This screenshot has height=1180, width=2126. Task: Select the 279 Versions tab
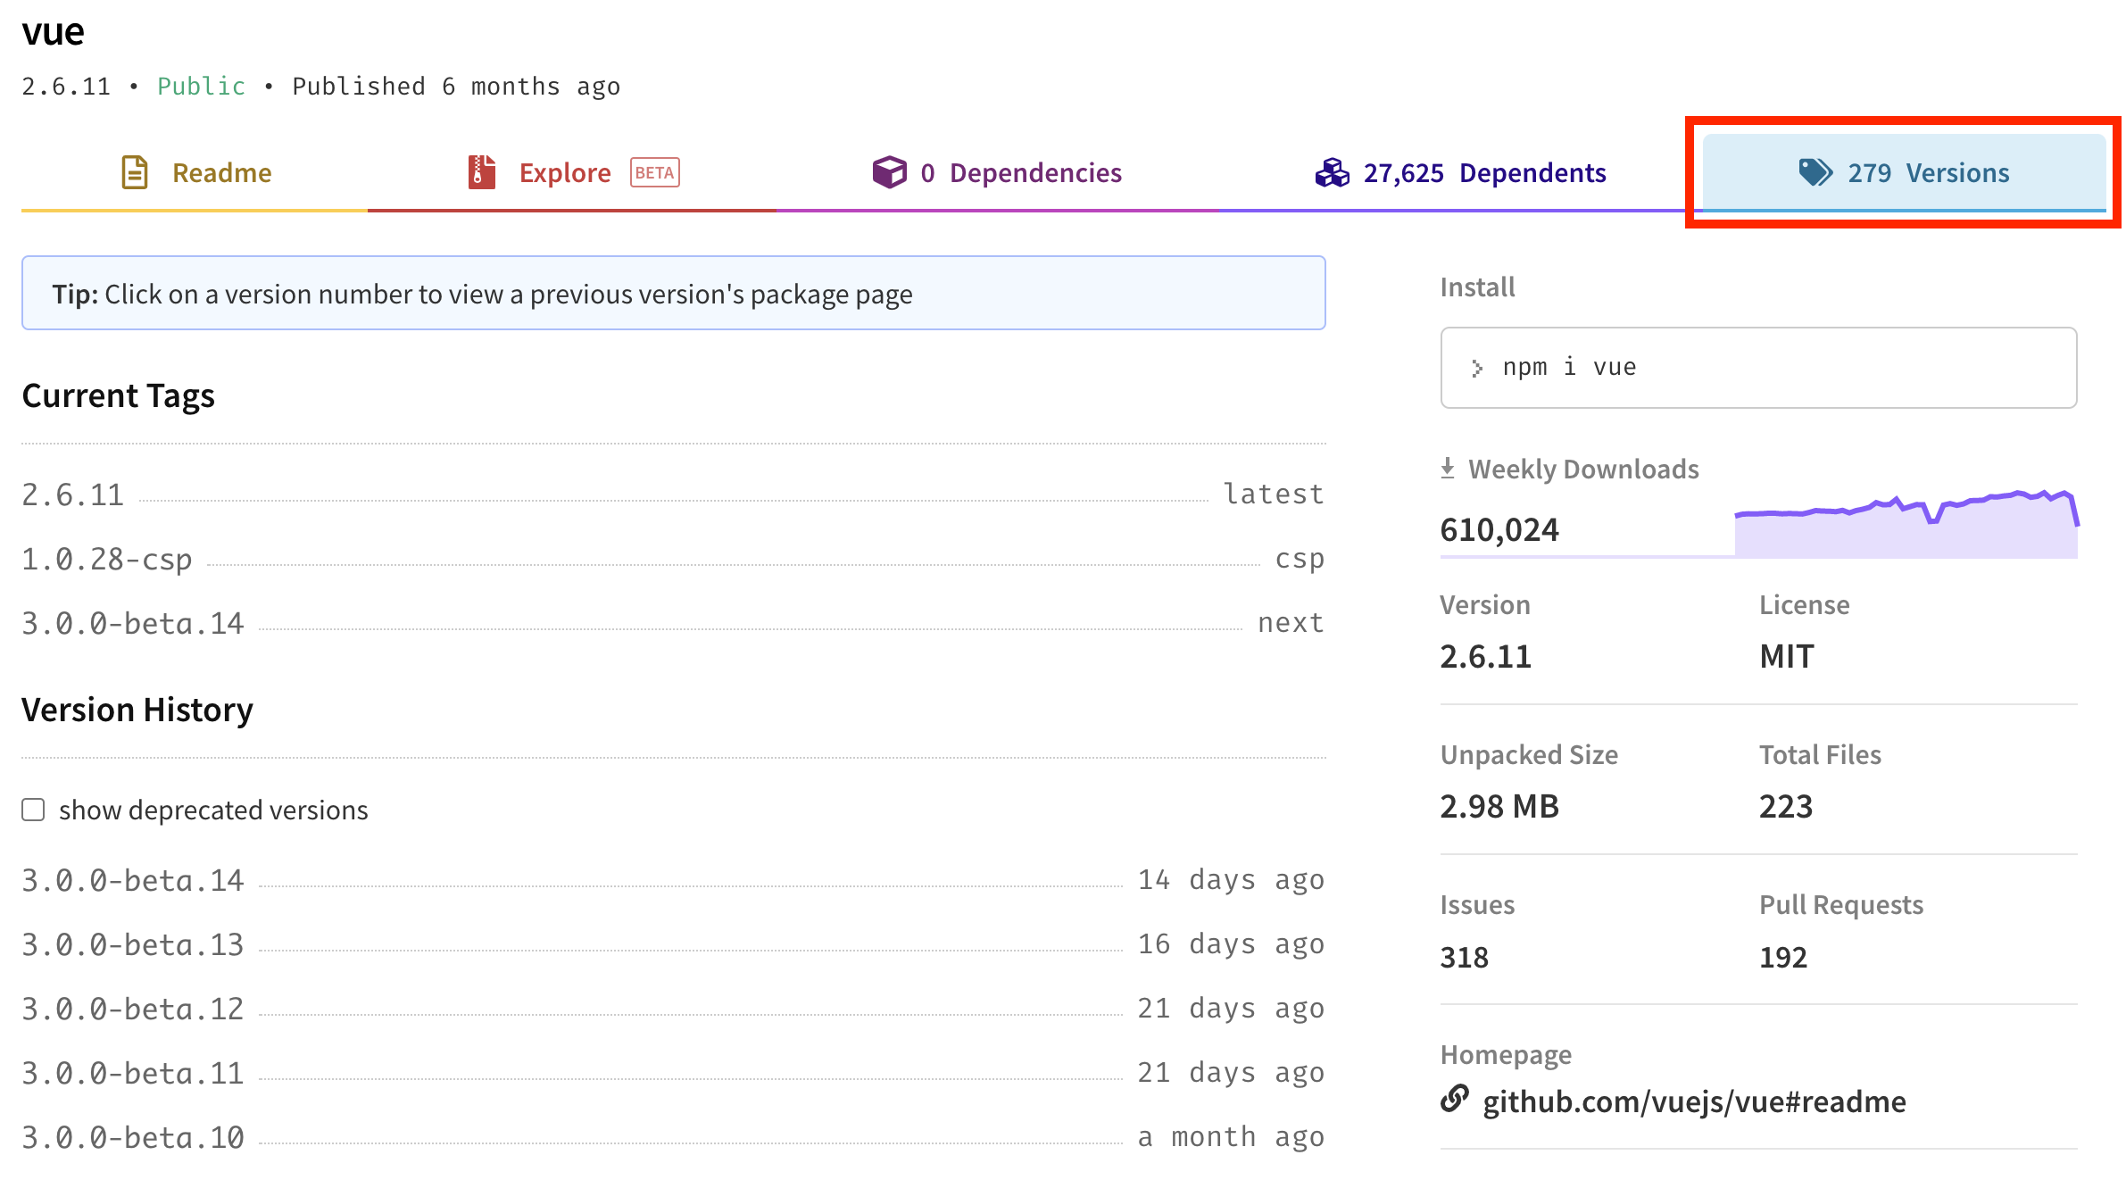1905,172
